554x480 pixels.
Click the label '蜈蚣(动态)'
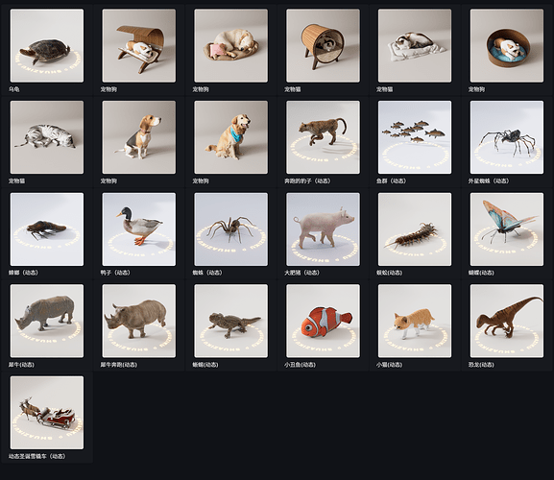390,273
